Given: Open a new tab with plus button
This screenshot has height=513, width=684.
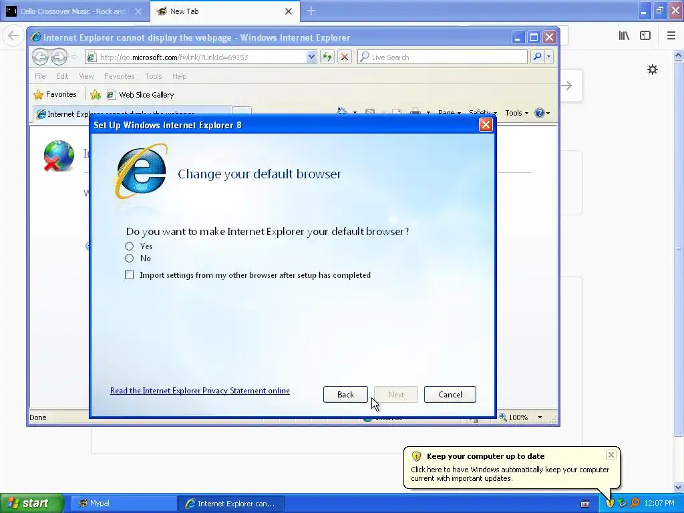Looking at the screenshot, I should (x=311, y=11).
